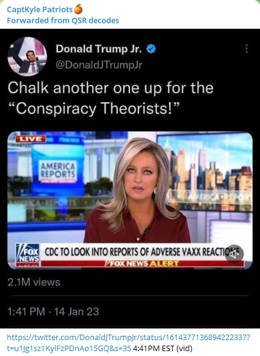Click the 14 Jan 23 date
The image size is (260, 356).
tap(76, 311)
